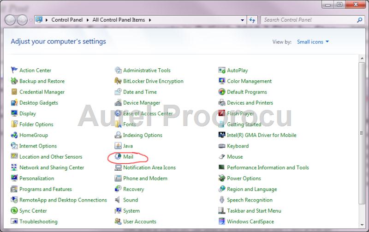369x232 pixels.
Task: Open the View by Small icons dropdown
Action: (313, 42)
